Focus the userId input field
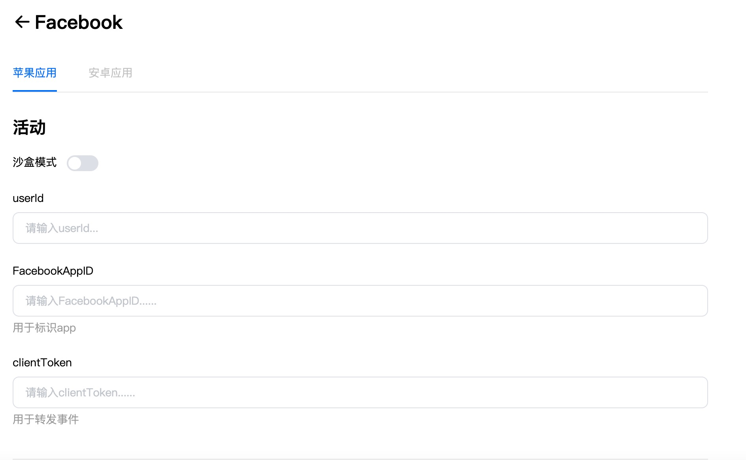This screenshot has width=746, height=460. (x=360, y=228)
